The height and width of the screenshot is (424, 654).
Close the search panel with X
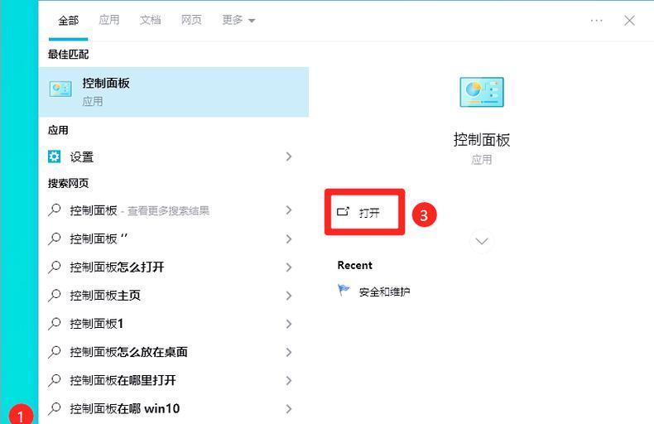click(629, 21)
